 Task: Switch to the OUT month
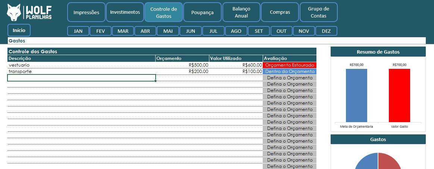pyautogui.click(x=281, y=31)
